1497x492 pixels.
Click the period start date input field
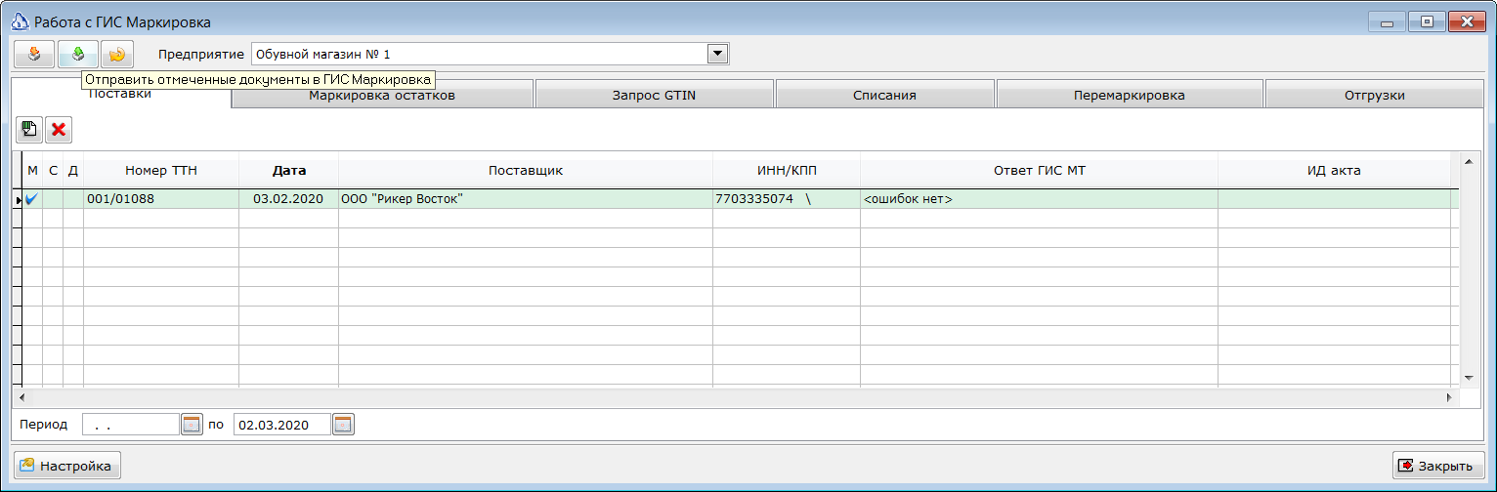pyautogui.click(x=131, y=425)
